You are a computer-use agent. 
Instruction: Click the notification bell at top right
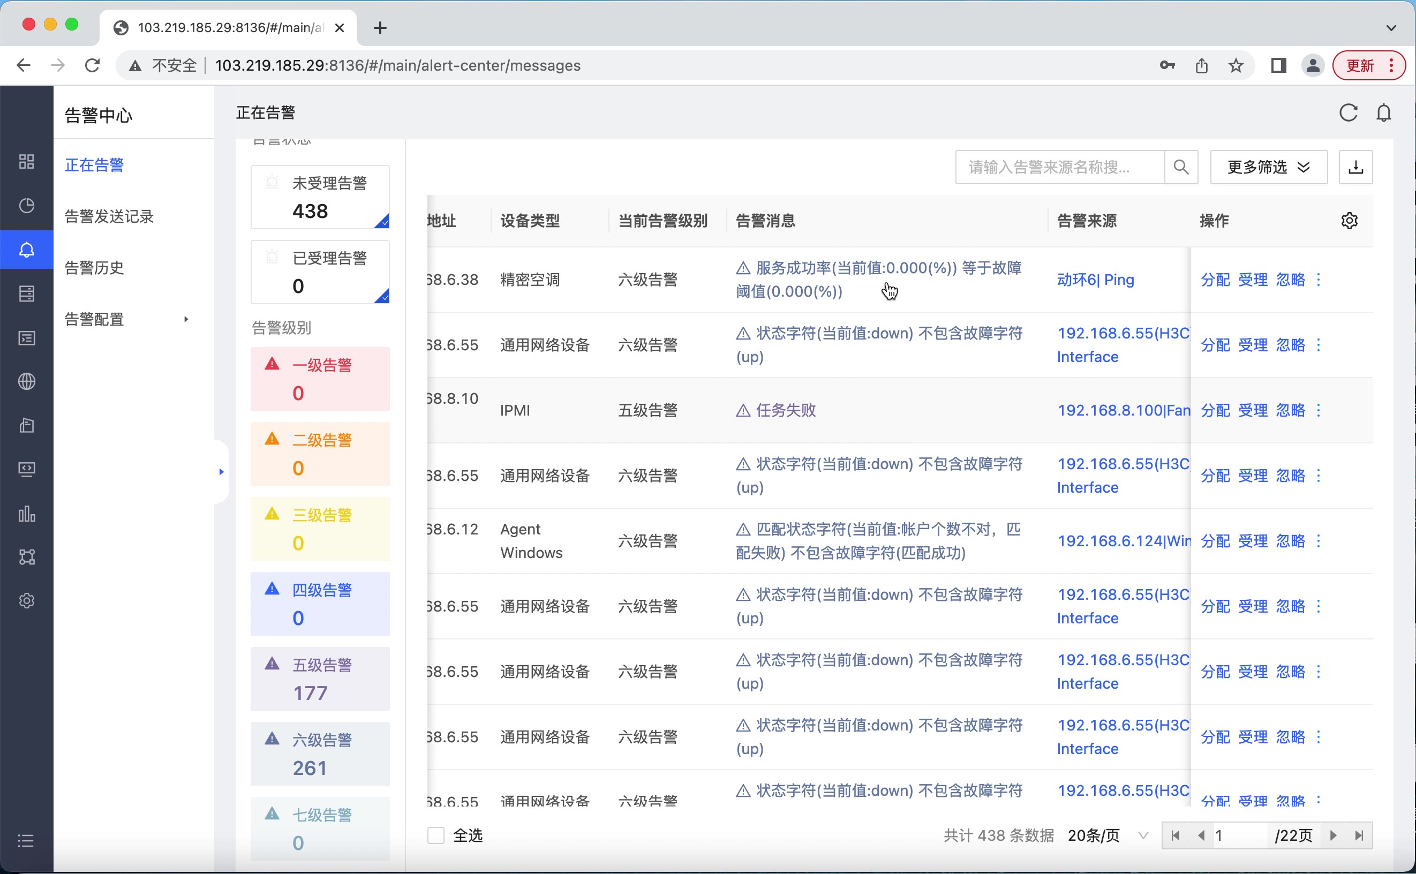point(1384,112)
